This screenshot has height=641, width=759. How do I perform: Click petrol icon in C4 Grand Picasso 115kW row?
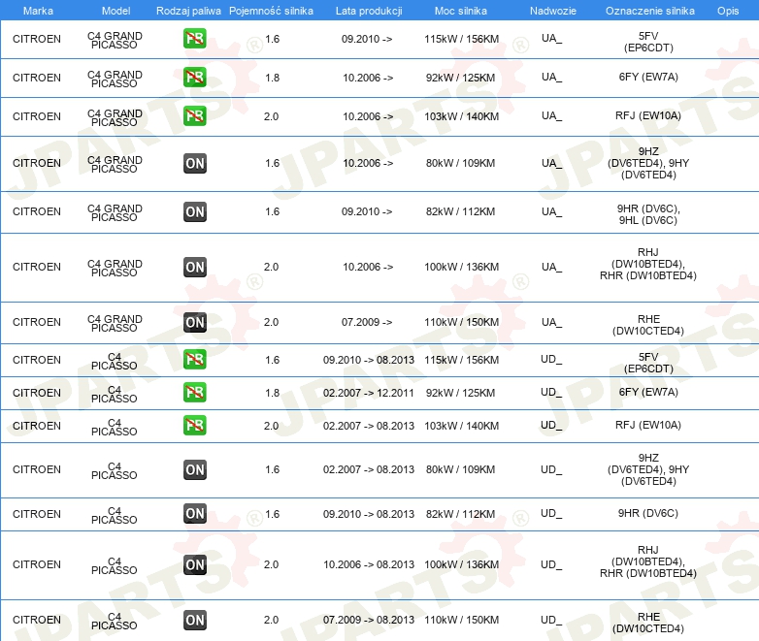tap(194, 39)
